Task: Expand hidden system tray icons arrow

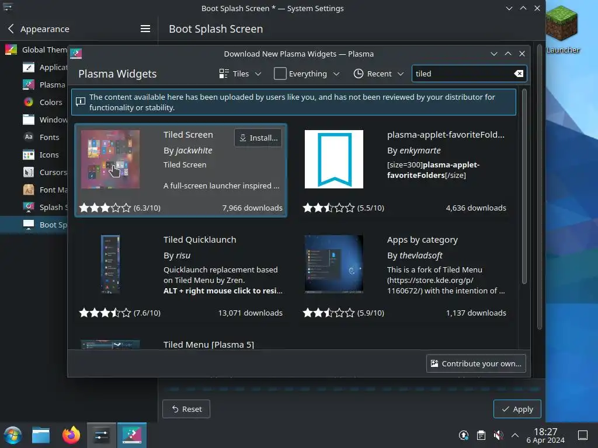Action: [x=515, y=435]
